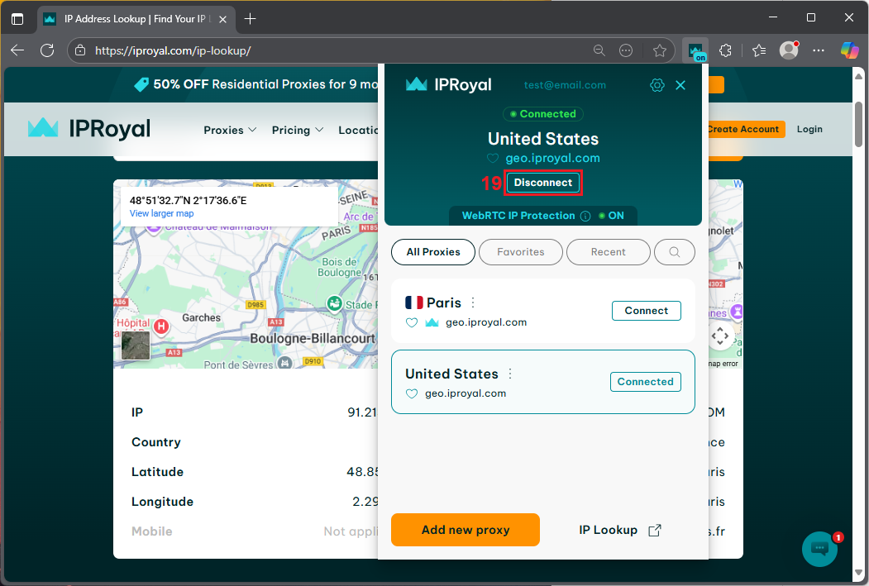
Task: Switch to the Favorites tab
Action: click(x=520, y=252)
